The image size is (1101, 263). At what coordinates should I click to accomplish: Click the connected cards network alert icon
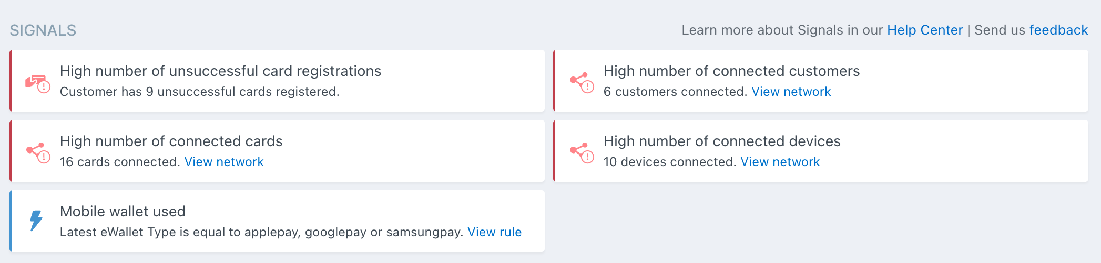click(x=38, y=152)
